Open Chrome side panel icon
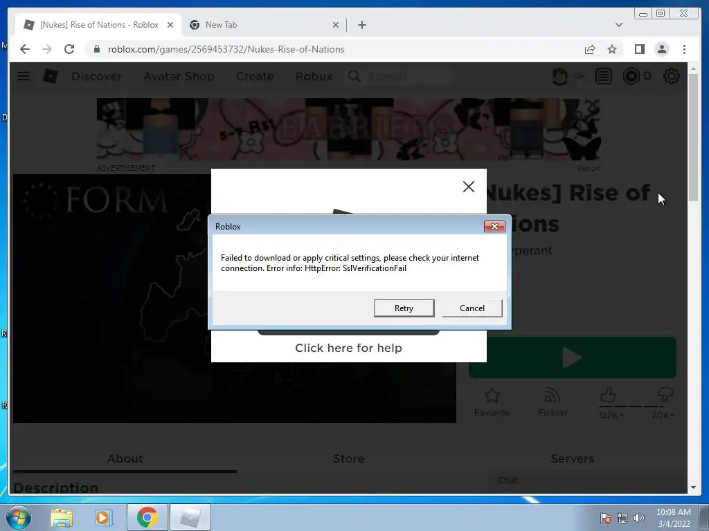709x531 pixels. click(x=639, y=49)
